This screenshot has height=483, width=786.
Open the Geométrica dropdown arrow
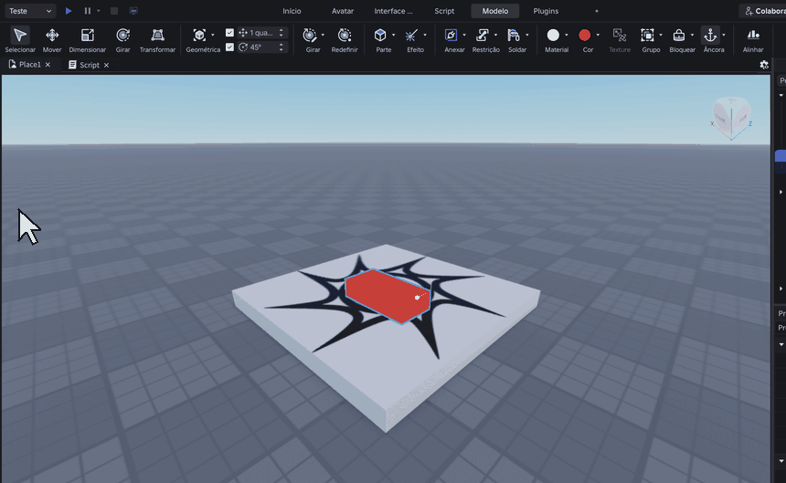(213, 35)
